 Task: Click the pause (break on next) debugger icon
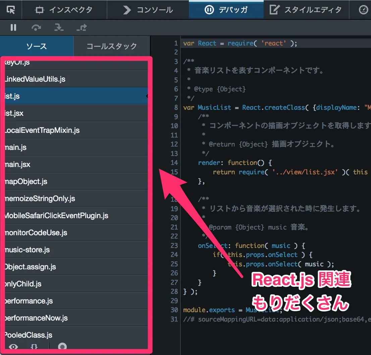(x=13, y=27)
